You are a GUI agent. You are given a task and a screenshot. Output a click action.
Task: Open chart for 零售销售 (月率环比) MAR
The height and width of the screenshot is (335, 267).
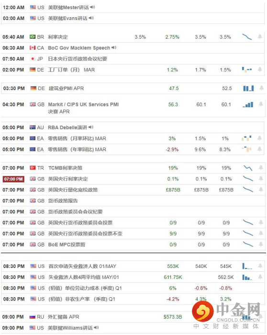coord(246,138)
